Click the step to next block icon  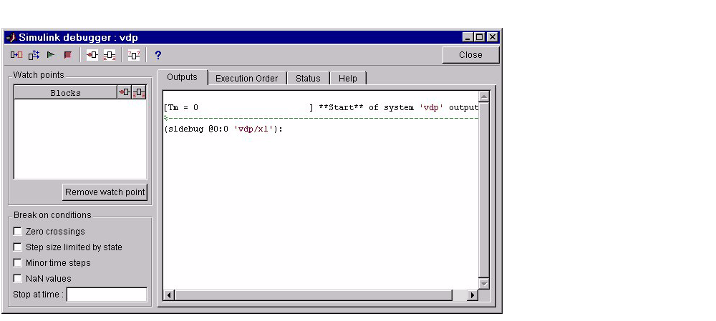16,55
